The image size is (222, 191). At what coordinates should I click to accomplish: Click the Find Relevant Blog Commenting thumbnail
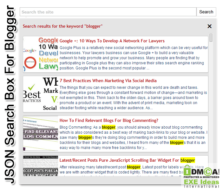(x=41, y=134)
